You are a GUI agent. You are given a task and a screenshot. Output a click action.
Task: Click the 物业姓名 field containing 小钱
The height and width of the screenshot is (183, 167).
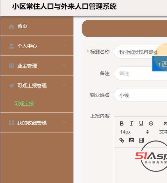141,95
